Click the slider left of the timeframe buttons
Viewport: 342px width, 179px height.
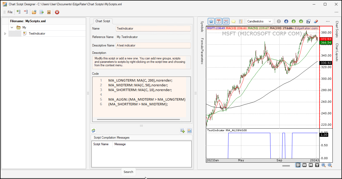tap(286, 166)
